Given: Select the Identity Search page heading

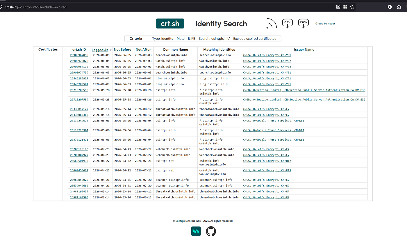Looking at the screenshot, I should coord(221,24).
